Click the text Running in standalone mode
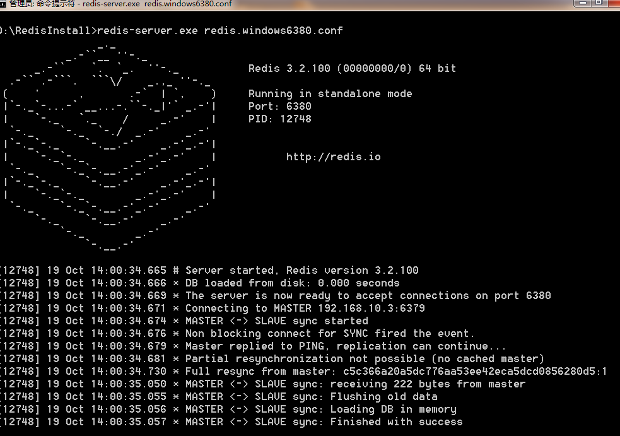The width and height of the screenshot is (620, 436). pyautogui.click(x=330, y=94)
